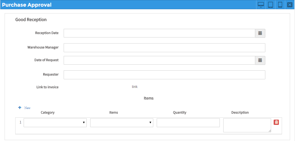Click the plus icon to add a row
The width and height of the screenshot is (295, 141).
click(20, 108)
